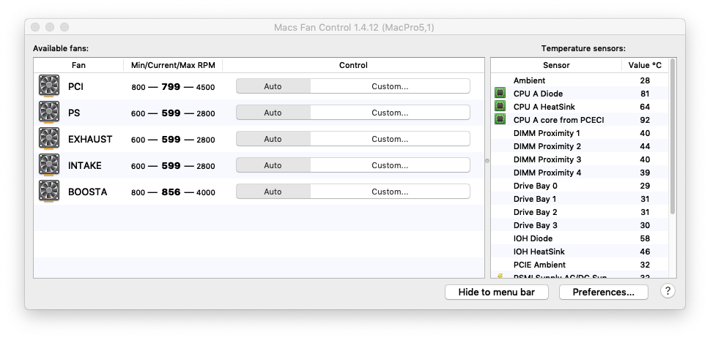Select the DIMM Proximity 2 row
The width and height of the screenshot is (710, 340).
580,146
